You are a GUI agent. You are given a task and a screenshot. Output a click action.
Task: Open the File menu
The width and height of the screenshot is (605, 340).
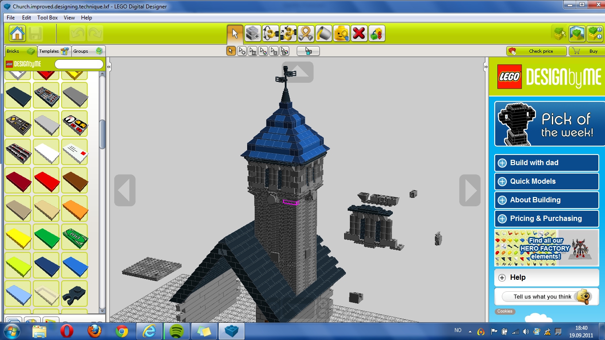tap(11, 18)
